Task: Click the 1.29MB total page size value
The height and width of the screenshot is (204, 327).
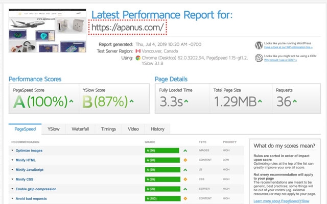Action: [x=235, y=101]
